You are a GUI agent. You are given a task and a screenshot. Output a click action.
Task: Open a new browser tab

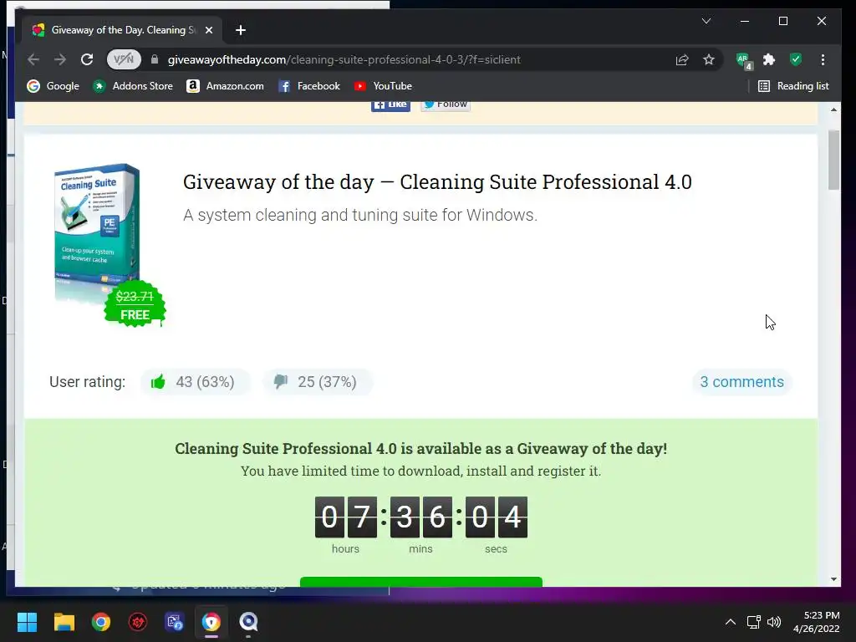241,30
